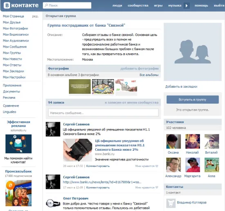Open the cartoon album photo thumbnail
Image resolution: width=225 pixels, height=211 pixels.
click(x=103, y=87)
